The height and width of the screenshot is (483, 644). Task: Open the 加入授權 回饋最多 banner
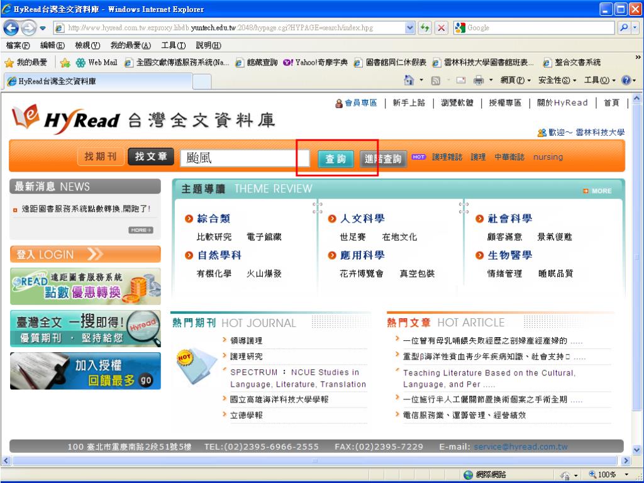[86, 371]
